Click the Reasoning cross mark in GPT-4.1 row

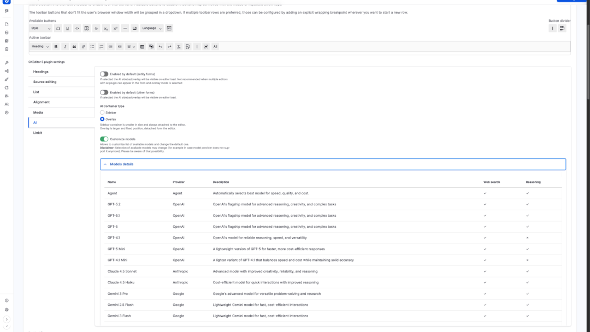(x=528, y=238)
